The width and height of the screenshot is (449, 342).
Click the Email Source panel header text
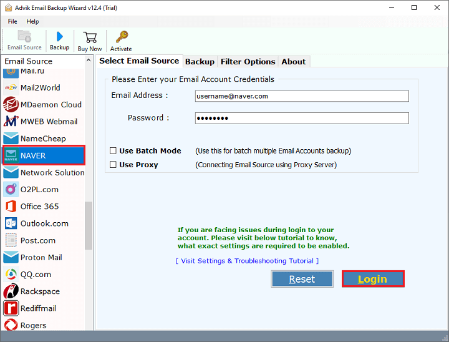pyautogui.click(x=28, y=61)
